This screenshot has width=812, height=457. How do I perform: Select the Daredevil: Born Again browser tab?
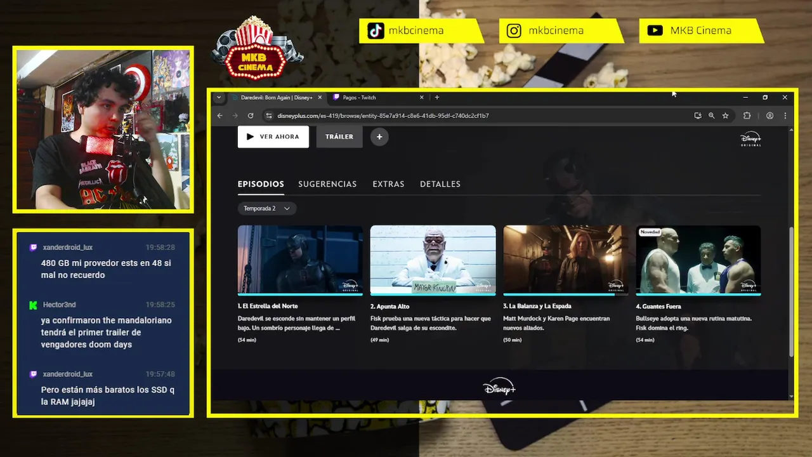coord(275,97)
